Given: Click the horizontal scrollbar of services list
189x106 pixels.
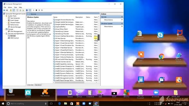Looking at the screenshot, I should click(x=69, y=82).
